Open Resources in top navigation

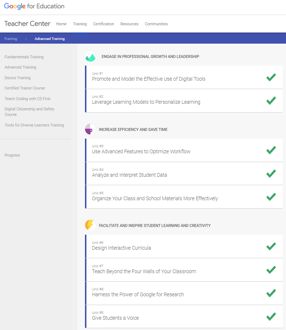[129, 24]
